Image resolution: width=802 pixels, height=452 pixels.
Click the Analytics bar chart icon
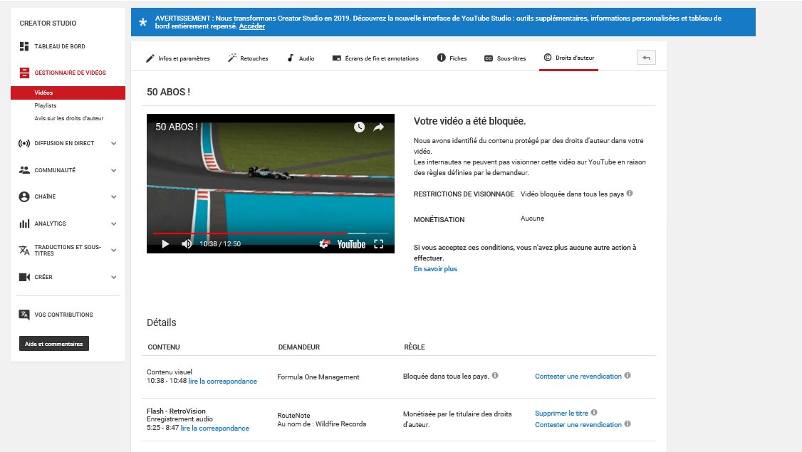[24, 224]
